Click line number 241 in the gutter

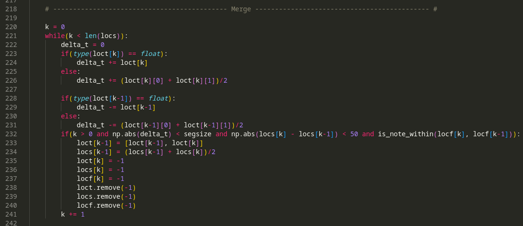(x=11, y=215)
